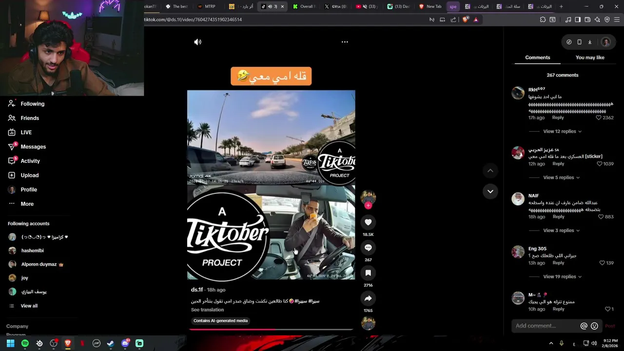
Task: Show hidden system tray icons chevron
Action: 551,343
